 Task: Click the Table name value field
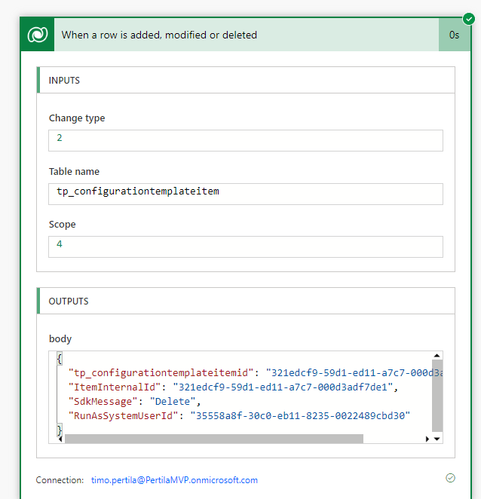tap(245, 193)
